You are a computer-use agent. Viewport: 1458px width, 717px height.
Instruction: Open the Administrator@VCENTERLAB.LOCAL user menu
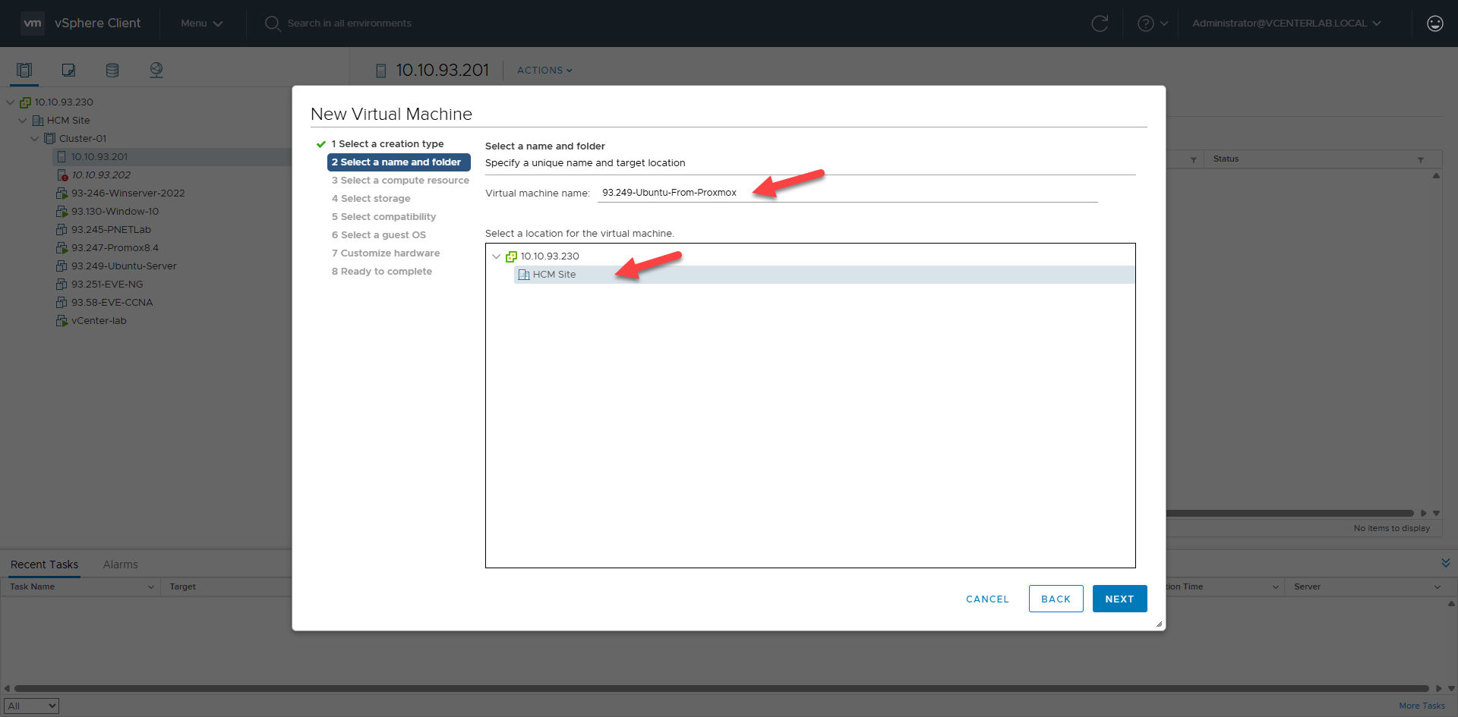coord(1286,24)
